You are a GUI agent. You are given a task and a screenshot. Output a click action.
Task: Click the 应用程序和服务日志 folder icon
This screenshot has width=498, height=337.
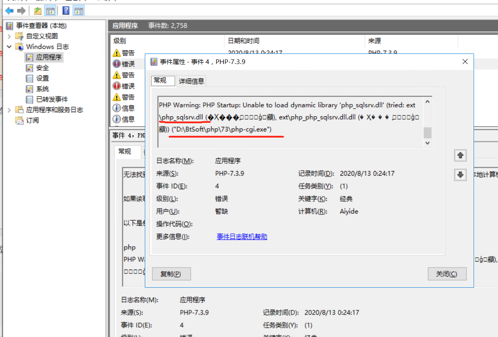[19, 110]
